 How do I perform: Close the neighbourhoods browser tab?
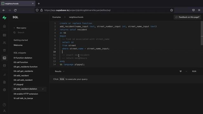(33, 3)
